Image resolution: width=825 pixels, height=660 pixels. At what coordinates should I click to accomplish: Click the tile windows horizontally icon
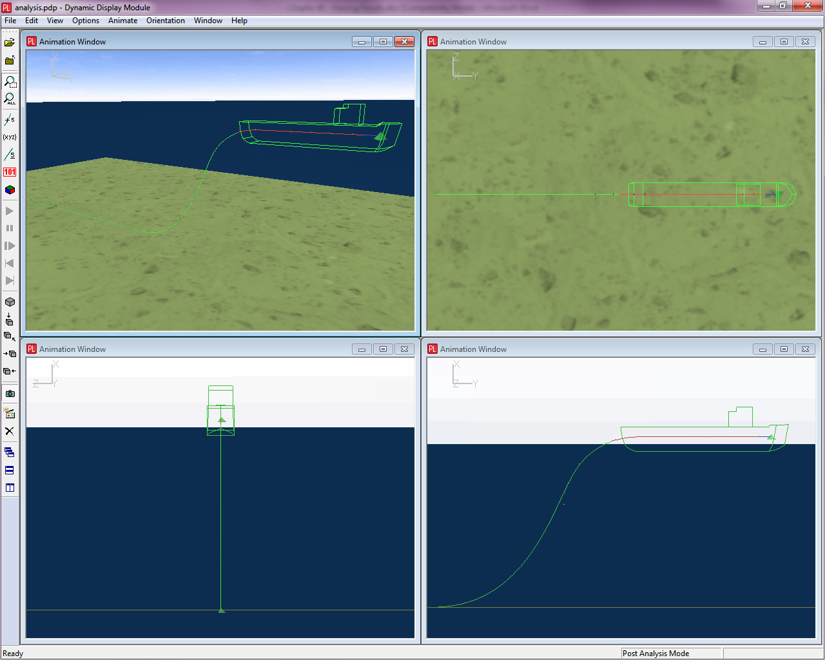click(10, 471)
